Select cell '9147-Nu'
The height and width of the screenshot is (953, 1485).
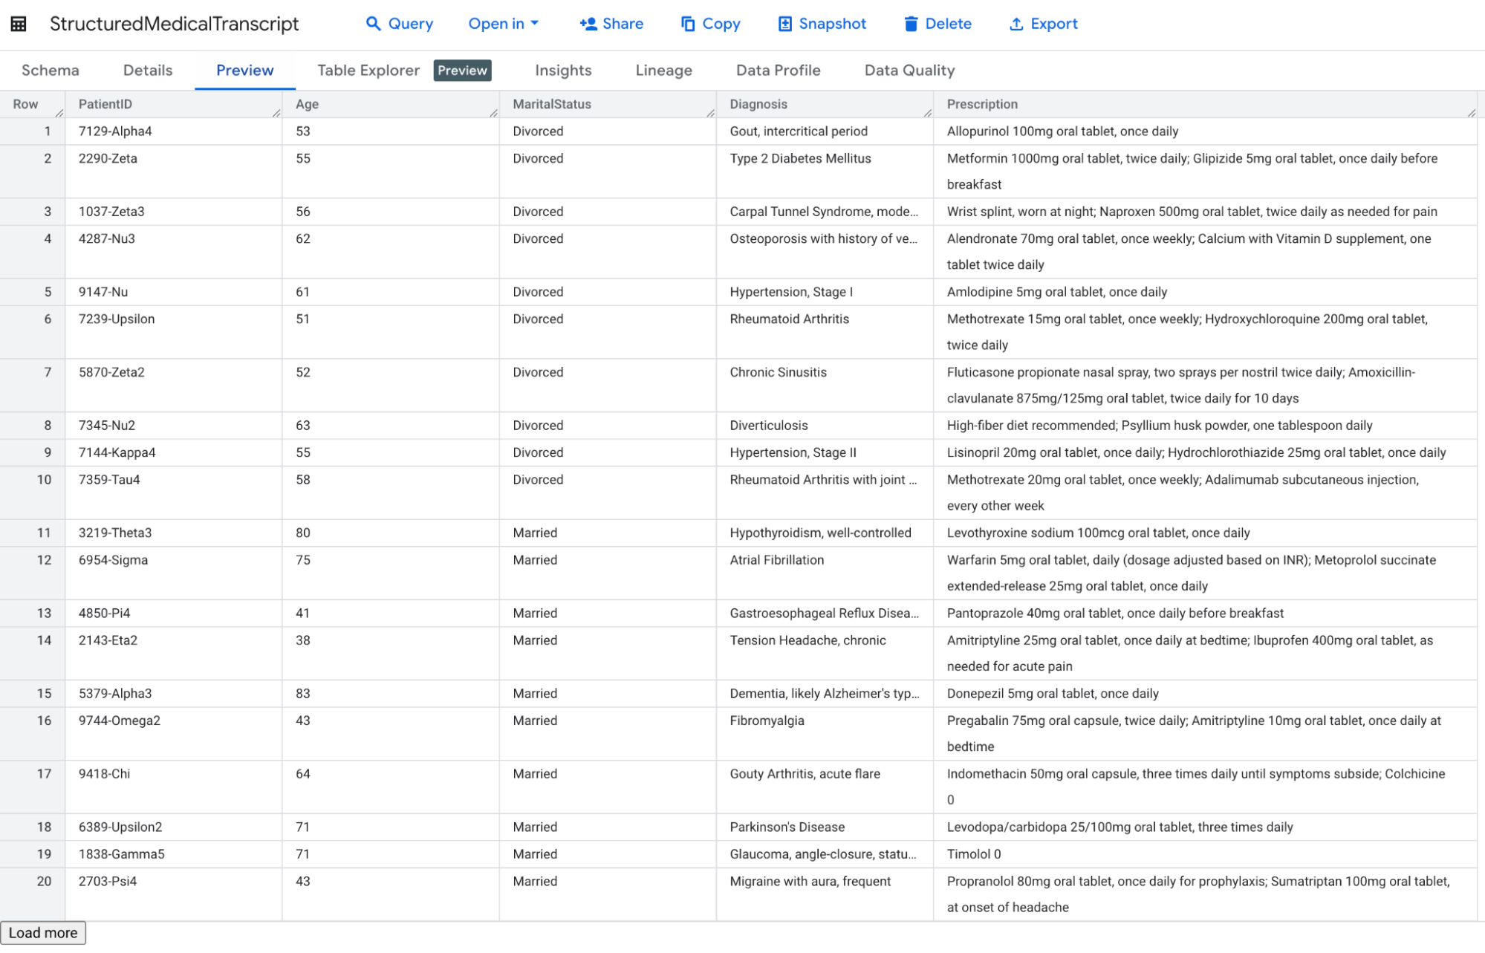pyautogui.click(x=174, y=292)
